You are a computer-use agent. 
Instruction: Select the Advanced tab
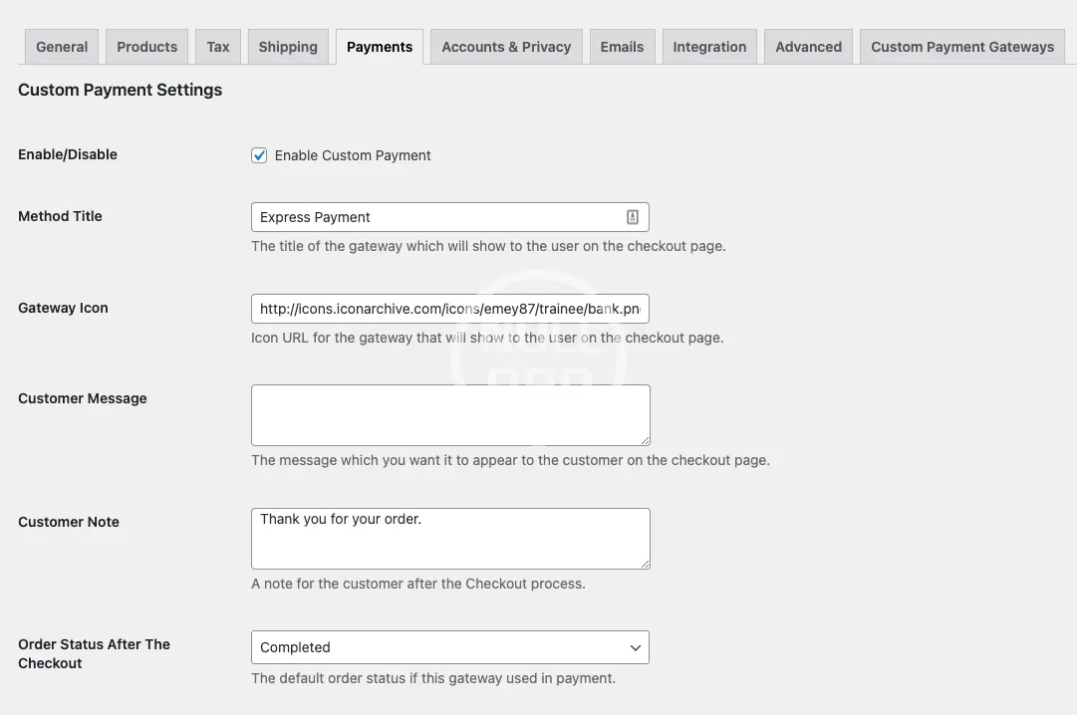(x=808, y=47)
